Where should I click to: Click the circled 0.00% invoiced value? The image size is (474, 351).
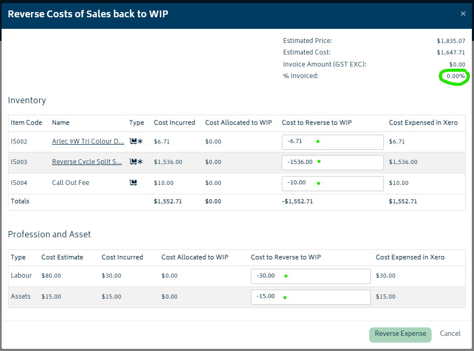[x=456, y=76]
